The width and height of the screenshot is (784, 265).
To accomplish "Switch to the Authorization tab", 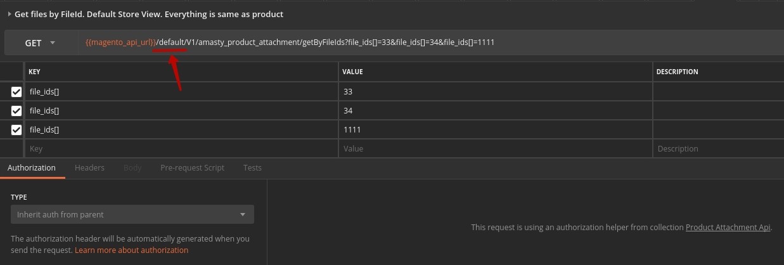I will (32, 168).
